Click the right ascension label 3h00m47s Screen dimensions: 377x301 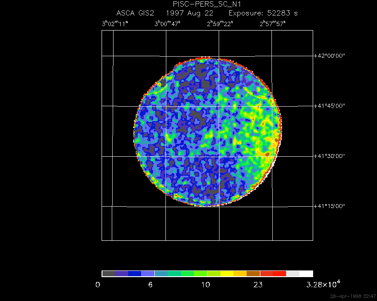click(x=167, y=23)
